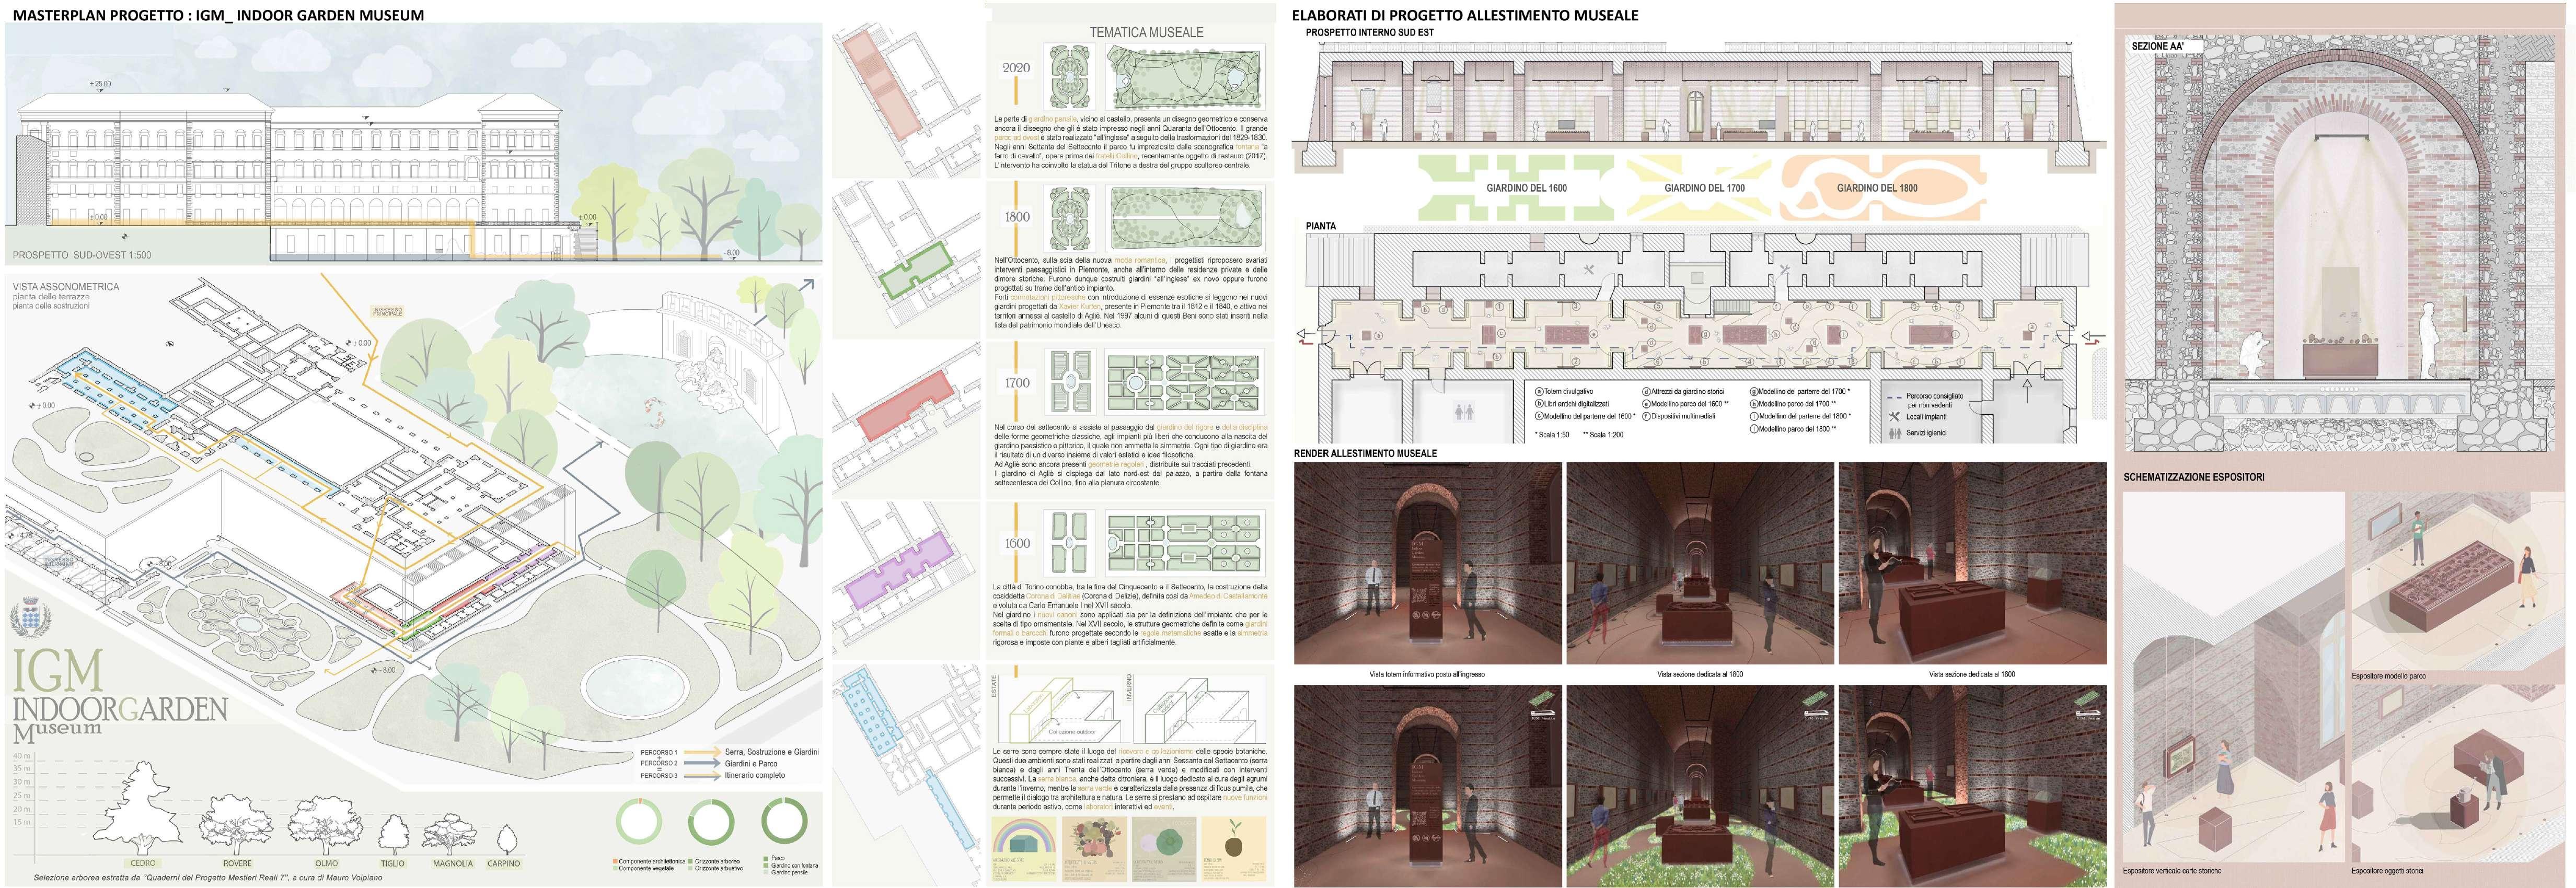Click the Giardino del 1700 pattern label
The width and height of the screenshot is (2576, 888).
click(1704, 188)
